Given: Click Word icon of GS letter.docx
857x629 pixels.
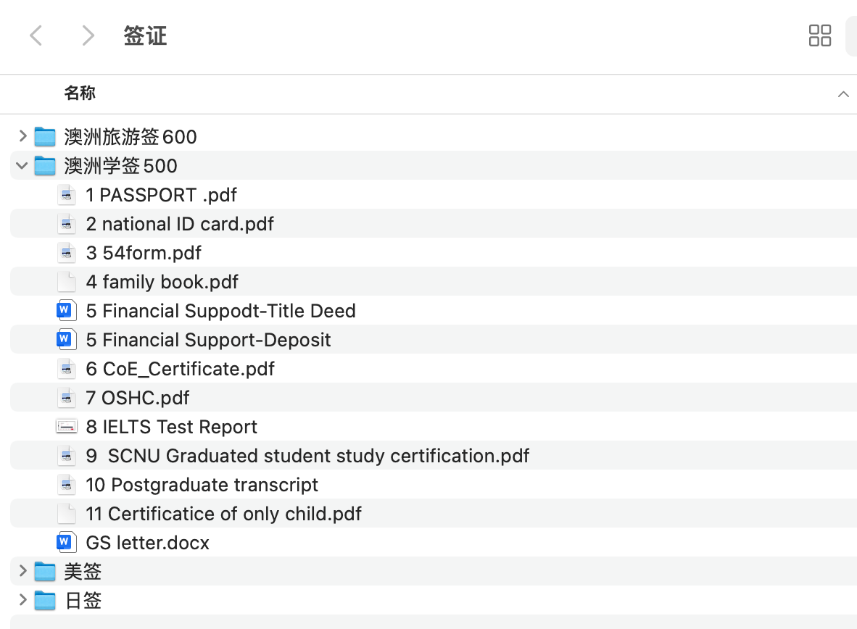Looking at the screenshot, I should coord(67,543).
